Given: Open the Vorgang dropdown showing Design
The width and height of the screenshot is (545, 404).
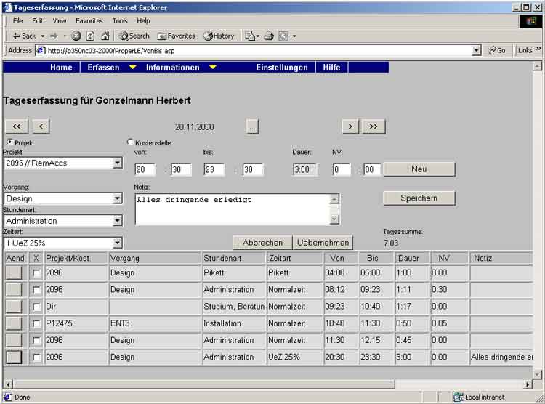Looking at the screenshot, I should click(63, 198).
